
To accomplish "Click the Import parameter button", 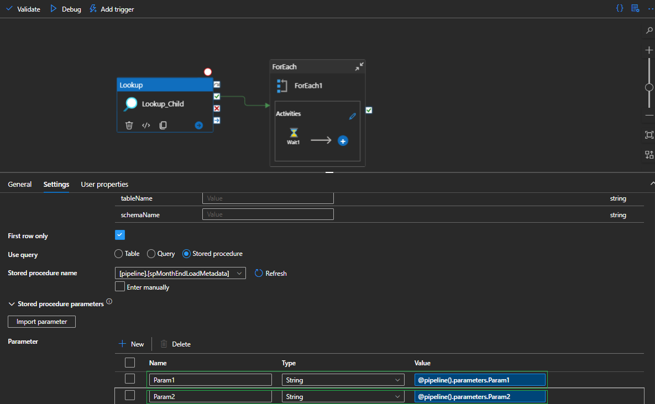I will 42,322.
